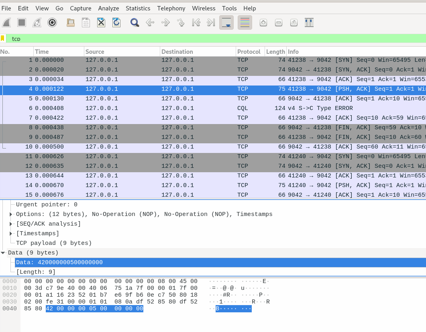426x332 pixels.
Task: Zoom in on packet text size
Action: 263,22
